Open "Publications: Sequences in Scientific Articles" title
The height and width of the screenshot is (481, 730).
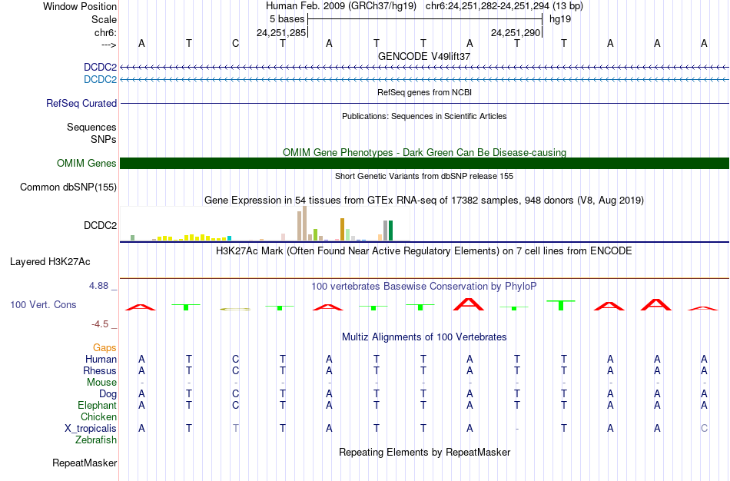[x=424, y=116]
